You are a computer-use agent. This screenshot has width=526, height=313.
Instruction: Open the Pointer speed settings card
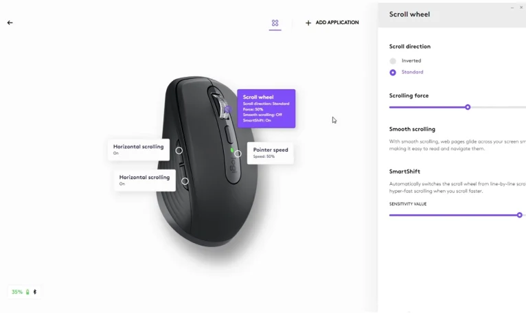pos(271,153)
